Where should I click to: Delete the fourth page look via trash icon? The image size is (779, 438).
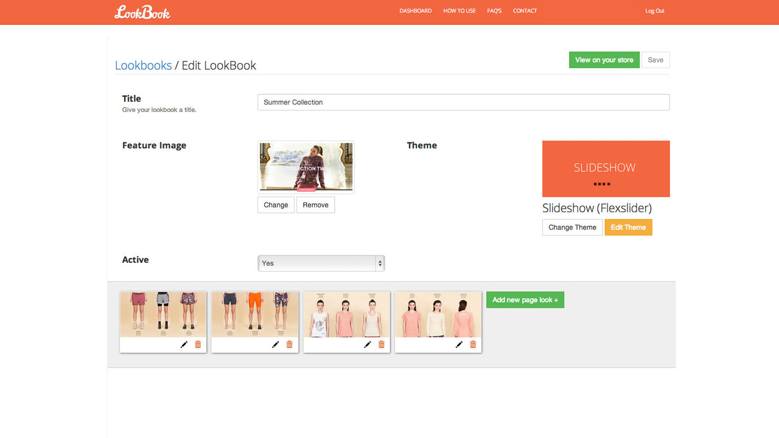pyautogui.click(x=473, y=344)
